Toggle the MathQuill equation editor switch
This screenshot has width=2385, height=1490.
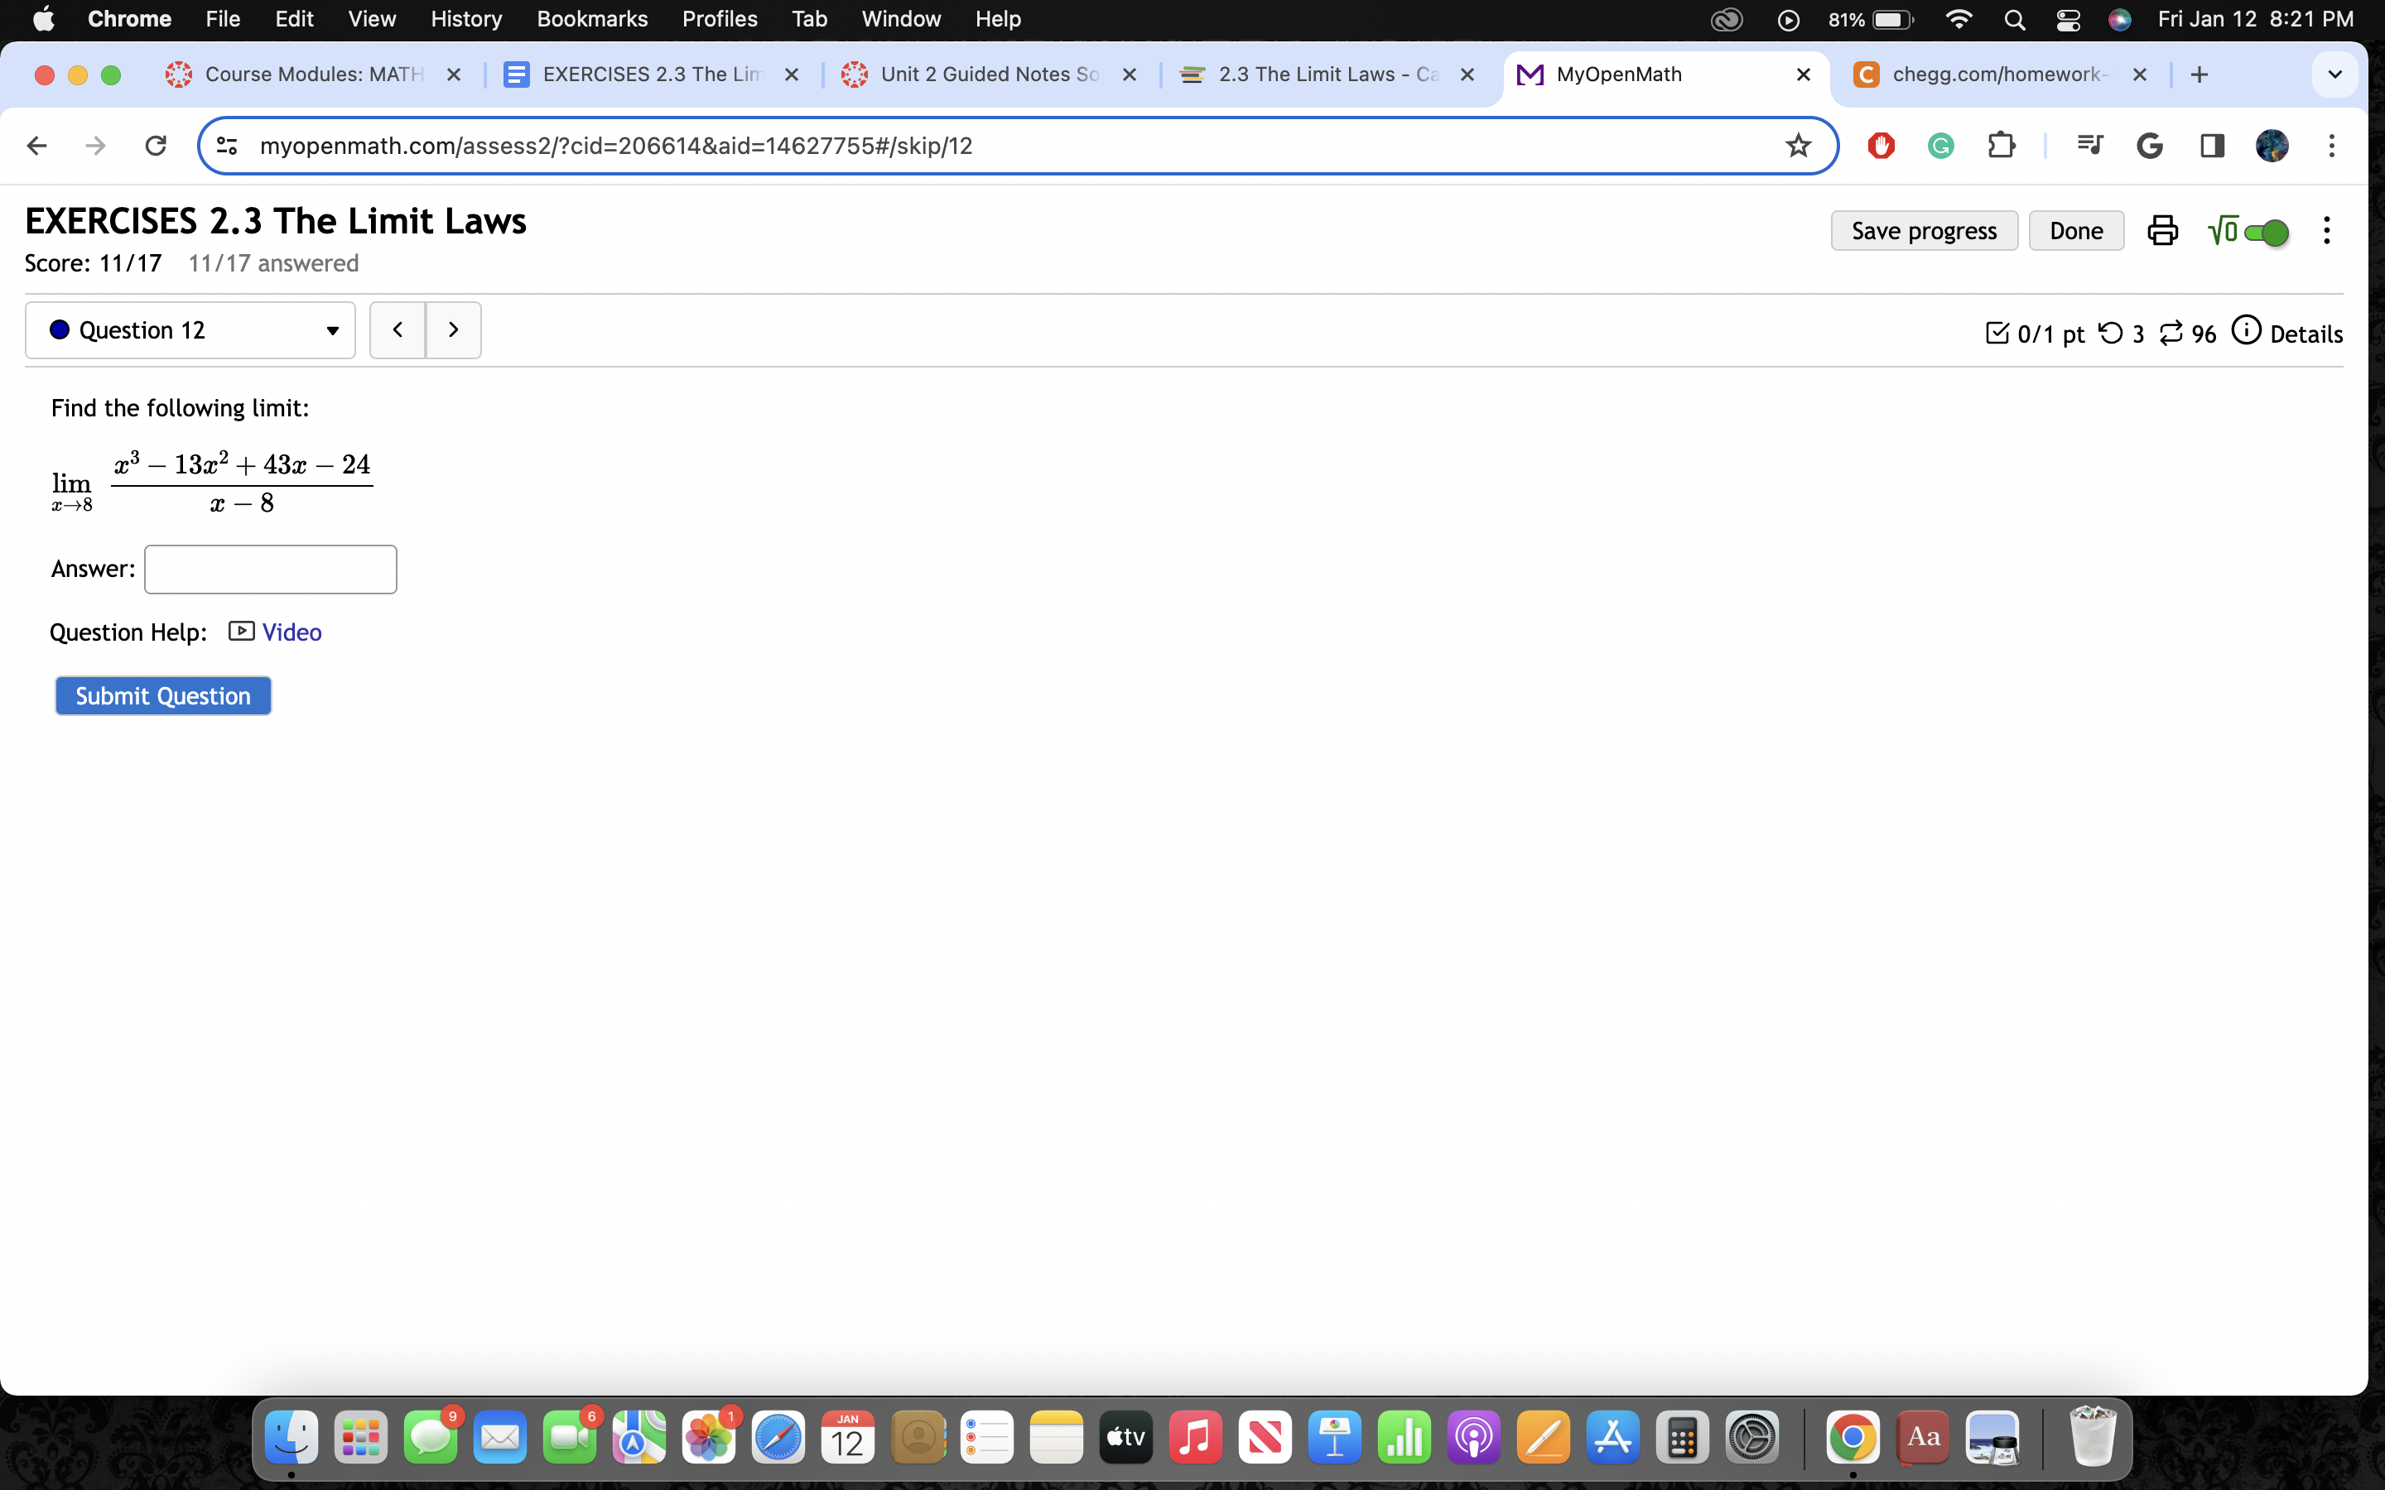click(x=2265, y=233)
